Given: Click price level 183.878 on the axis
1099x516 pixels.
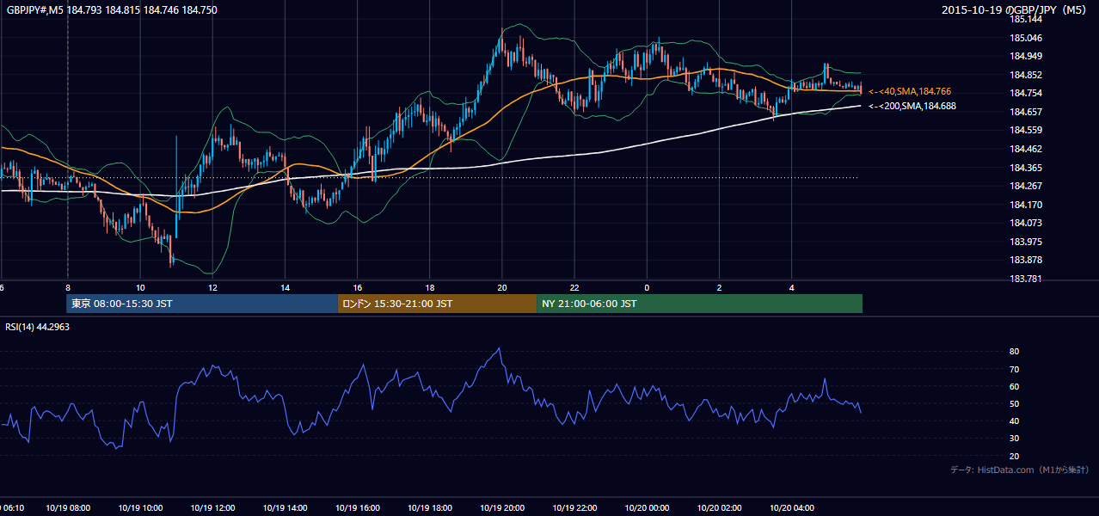Looking at the screenshot, I should pyautogui.click(x=1025, y=260).
